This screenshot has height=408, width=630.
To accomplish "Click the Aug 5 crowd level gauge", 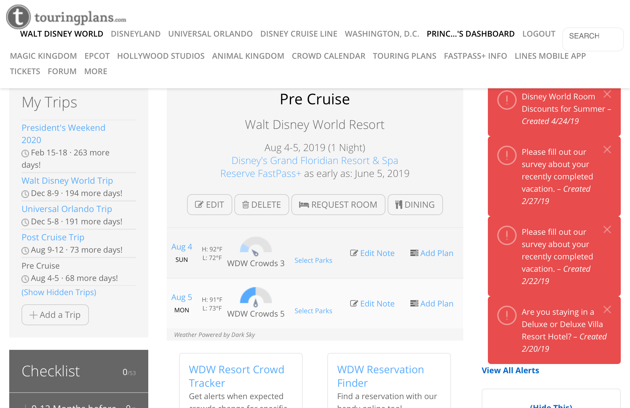I will (x=256, y=297).
